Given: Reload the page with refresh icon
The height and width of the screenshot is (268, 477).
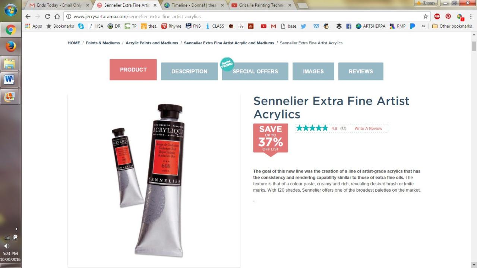Looking at the screenshot, I should (x=47, y=16).
